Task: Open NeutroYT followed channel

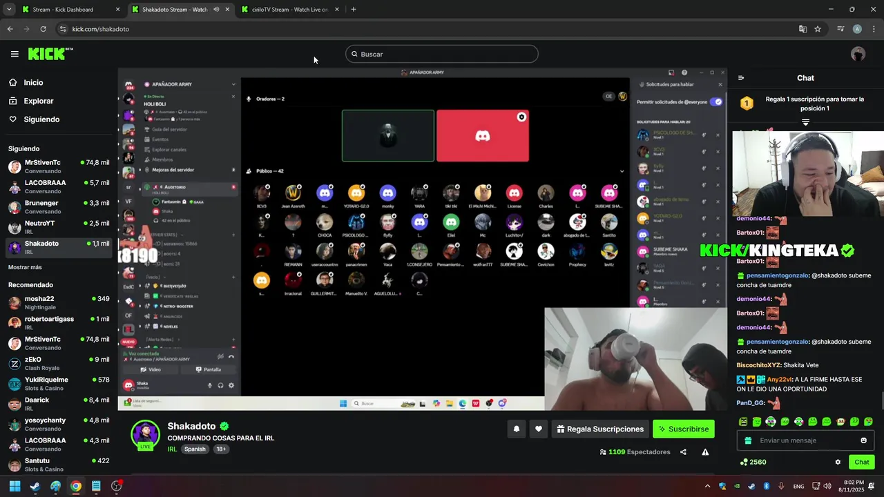Action: tap(59, 227)
